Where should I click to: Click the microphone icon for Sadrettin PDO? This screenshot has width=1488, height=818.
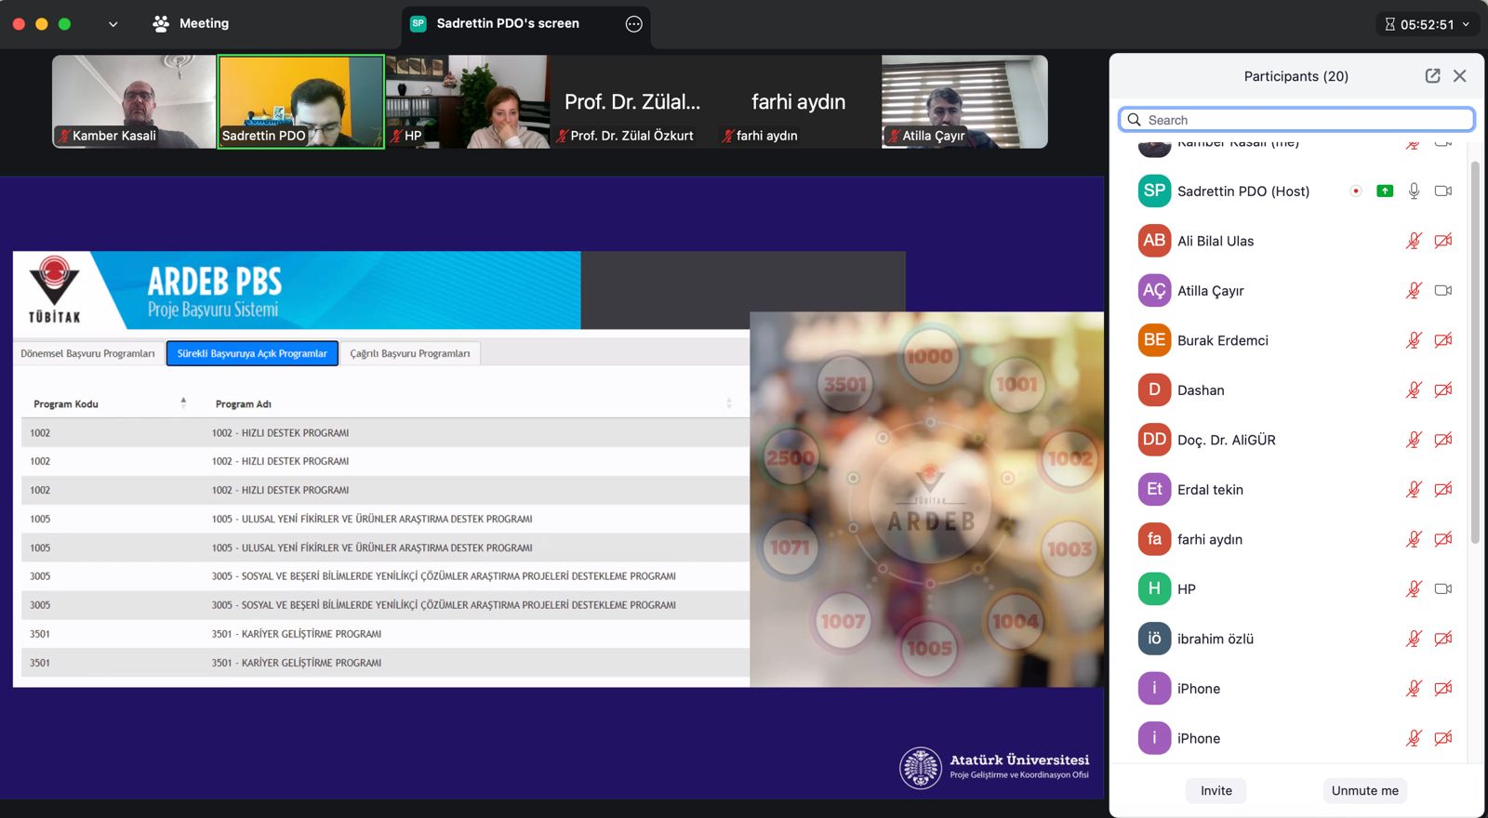1414,191
